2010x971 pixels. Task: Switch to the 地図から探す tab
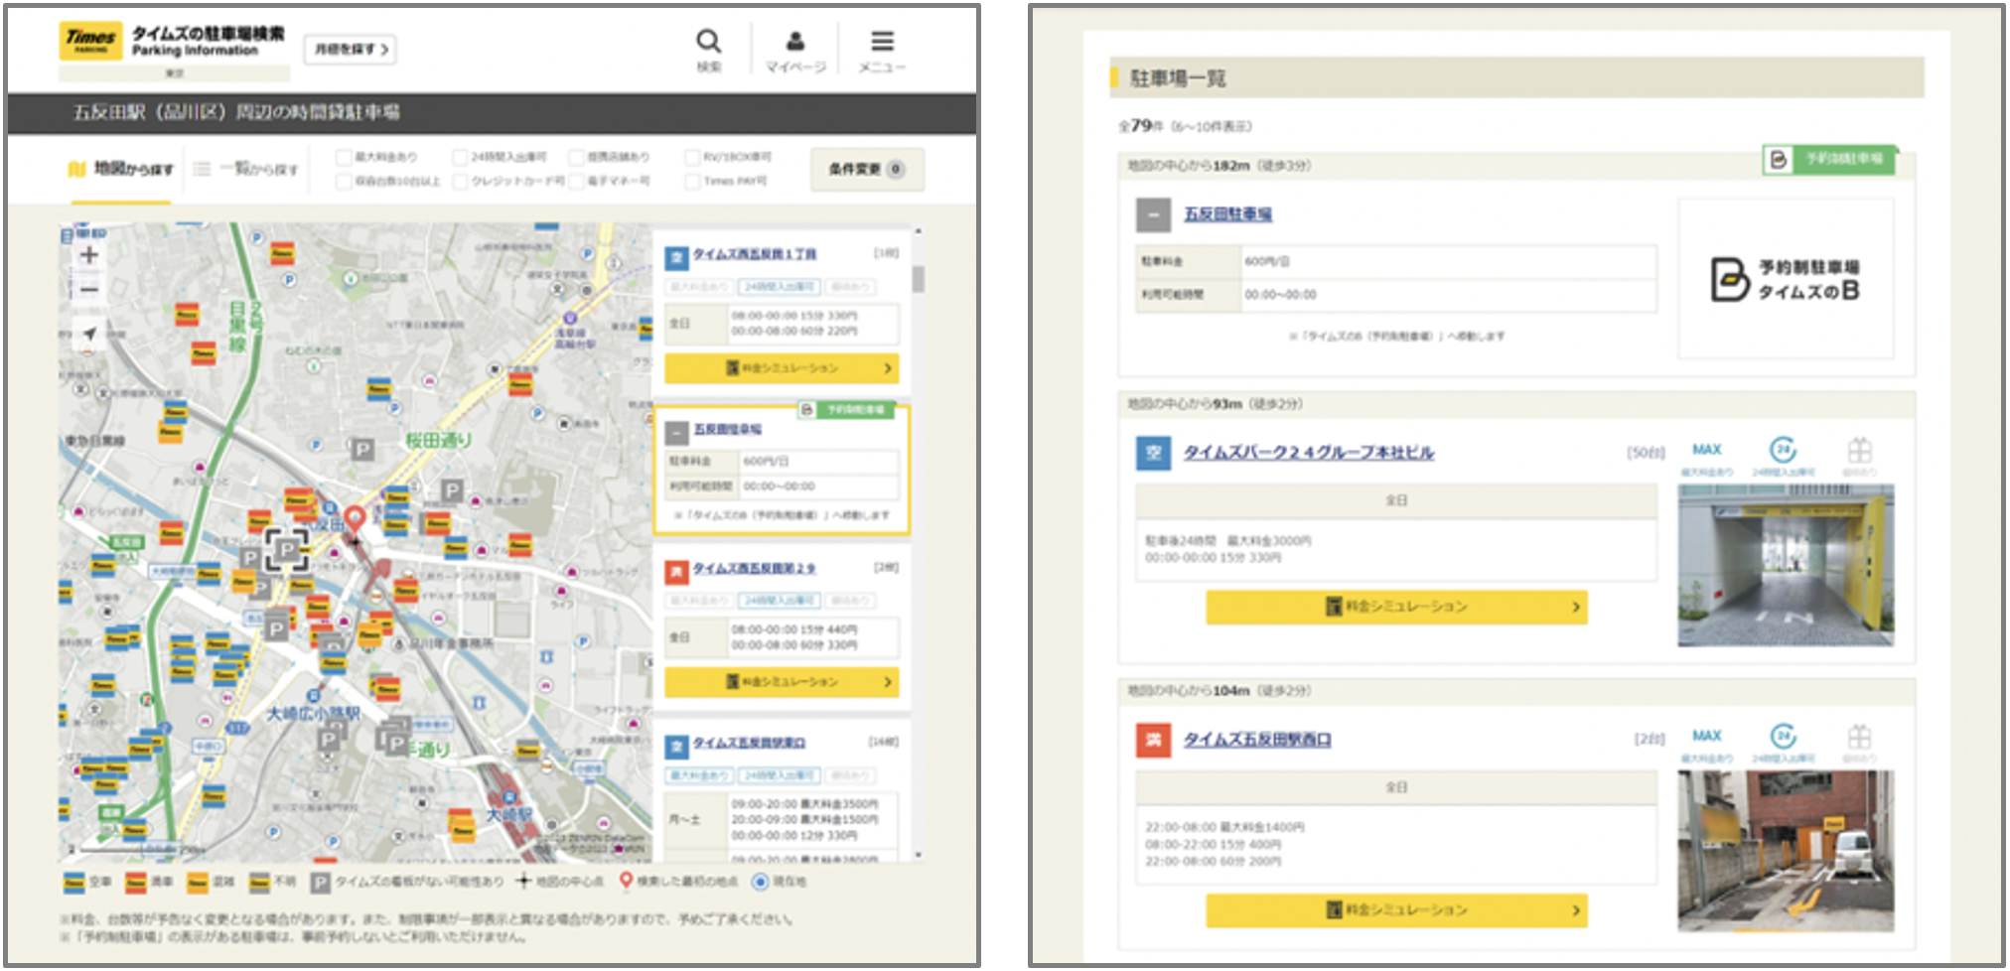point(121,170)
